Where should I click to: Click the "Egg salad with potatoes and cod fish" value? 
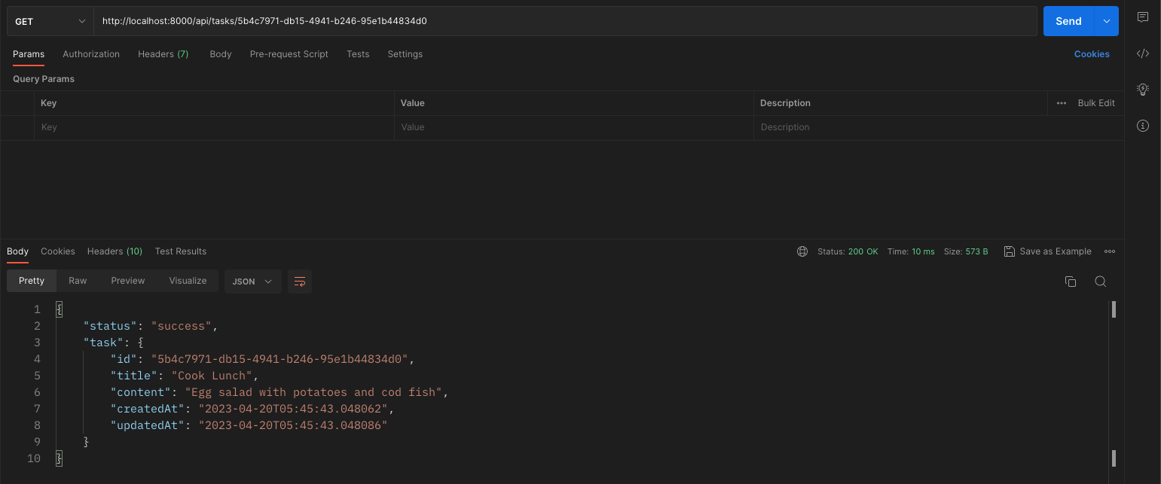(313, 392)
